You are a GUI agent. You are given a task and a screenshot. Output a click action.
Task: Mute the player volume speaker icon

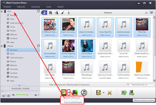(13, 95)
